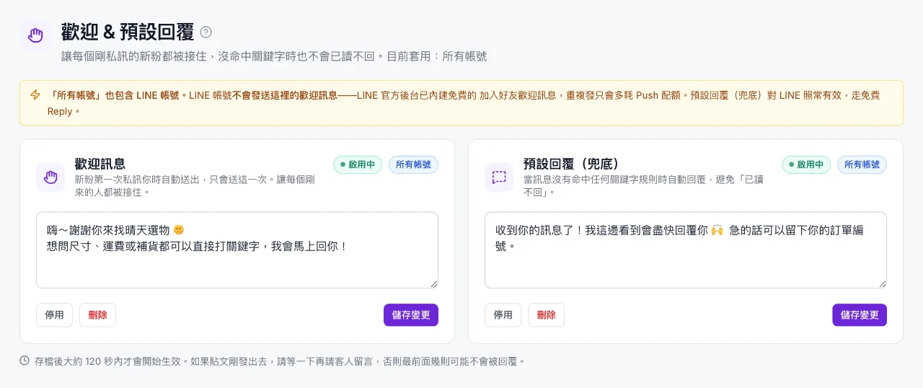Screen dimensions: 923x388
Task: Click the 預設回覆（兜底） card heading
Action: pyautogui.click(x=572, y=164)
